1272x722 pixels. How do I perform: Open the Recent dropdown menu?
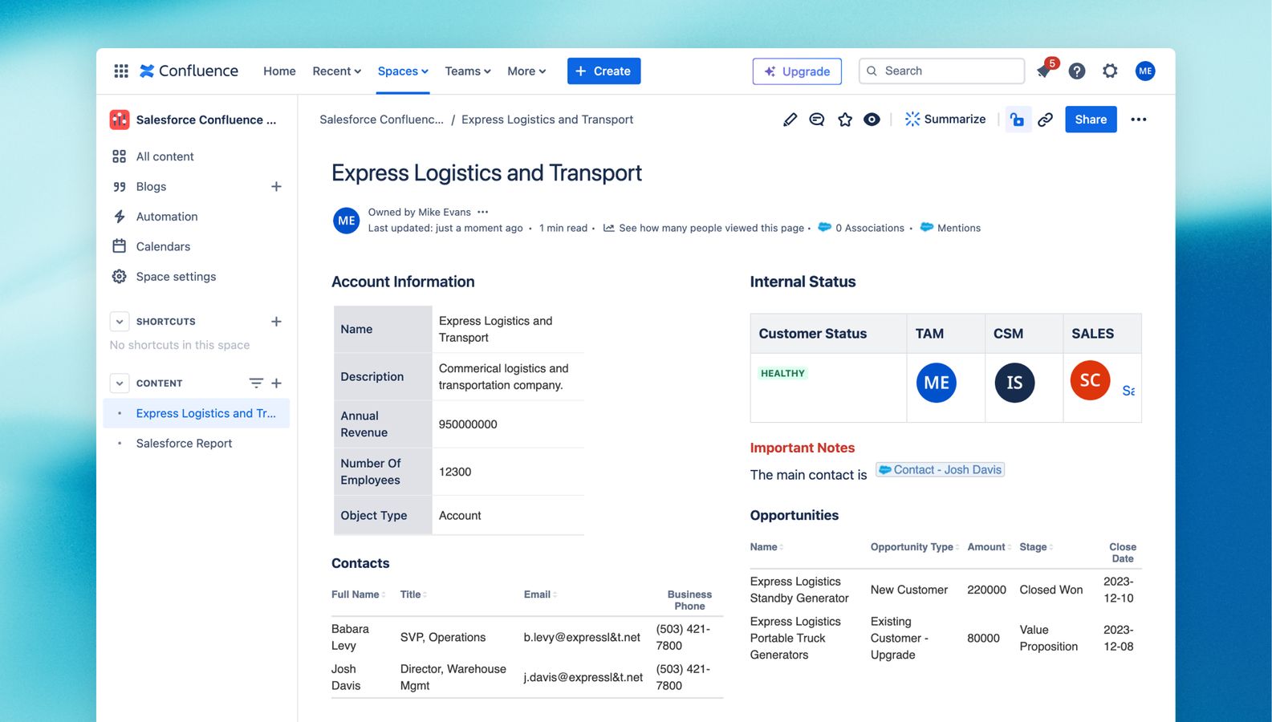336,71
